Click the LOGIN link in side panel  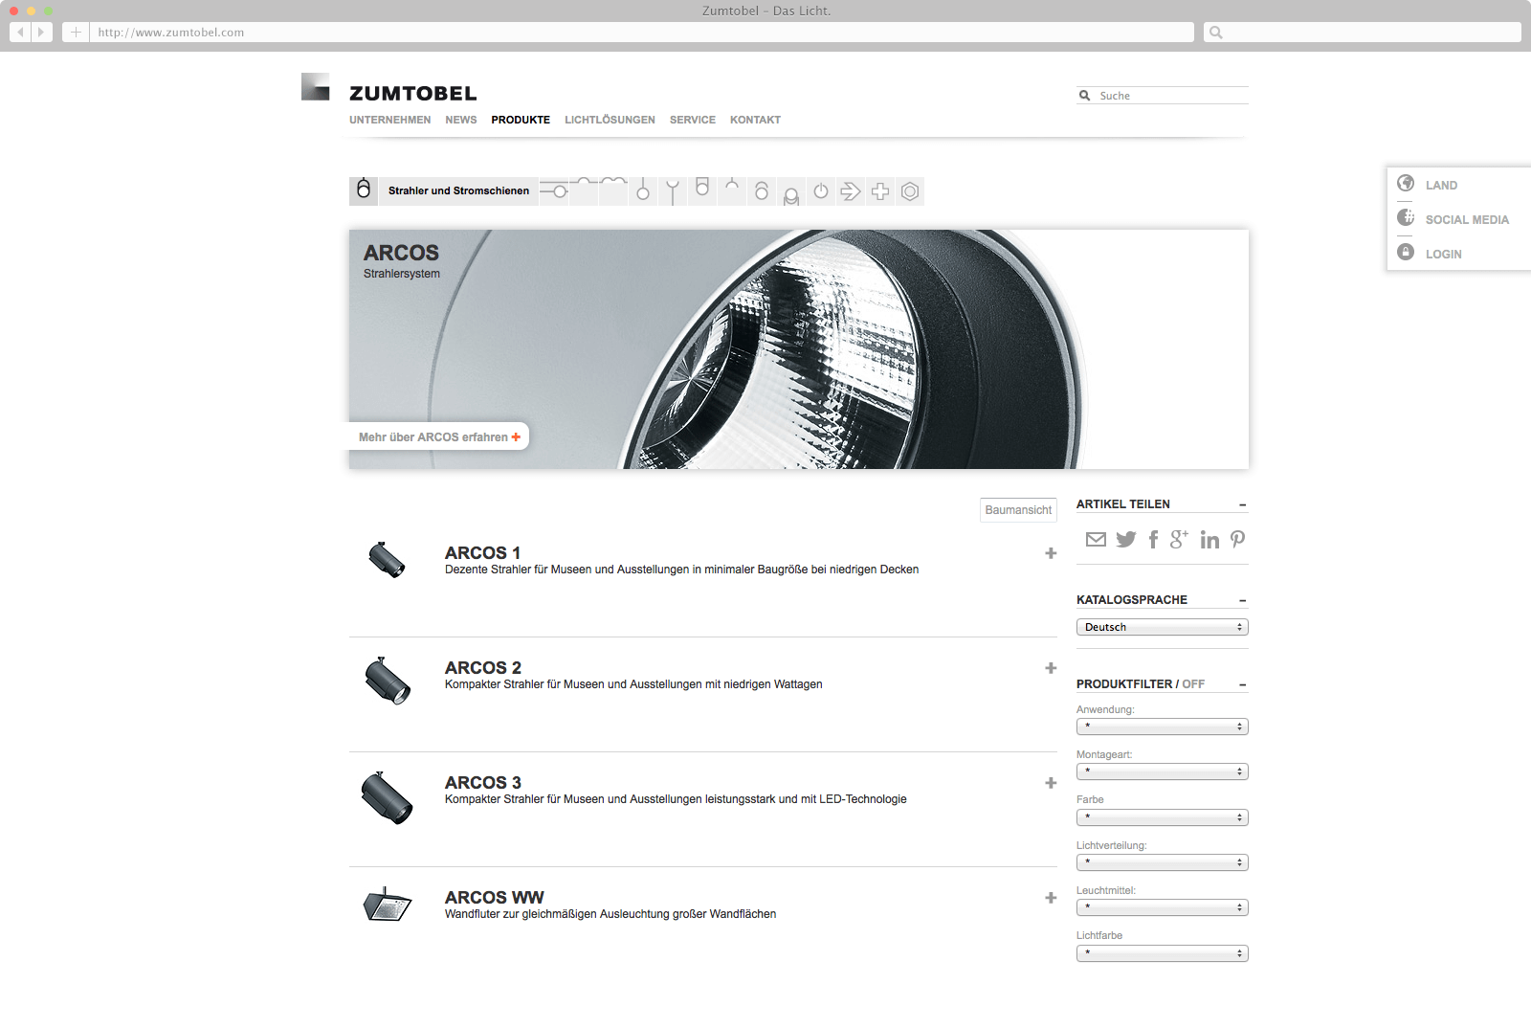click(1443, 255)
